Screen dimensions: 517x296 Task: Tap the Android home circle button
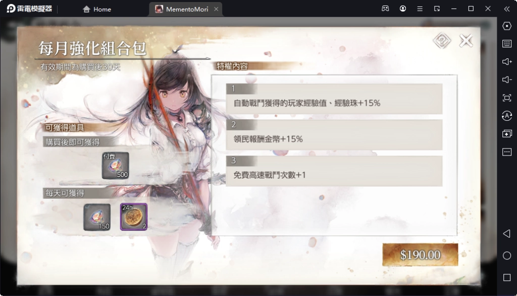(507, 256)
